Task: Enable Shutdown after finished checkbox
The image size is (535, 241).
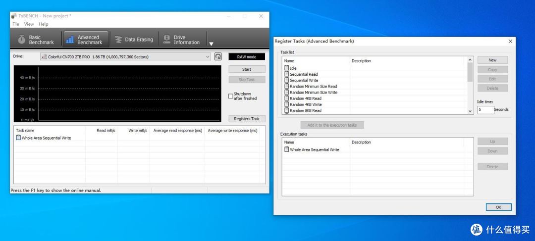Action: (231, 96)
